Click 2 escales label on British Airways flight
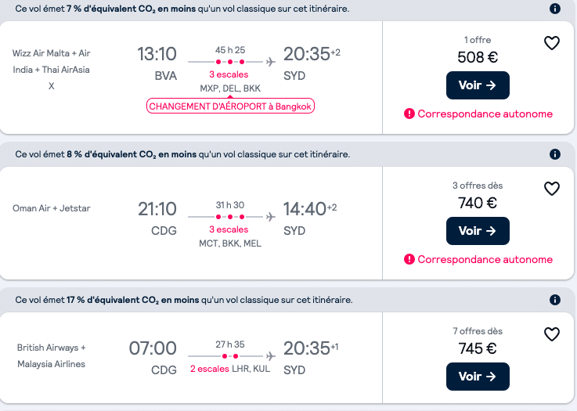Screen dimensions: 577x411 pos(209,369)
